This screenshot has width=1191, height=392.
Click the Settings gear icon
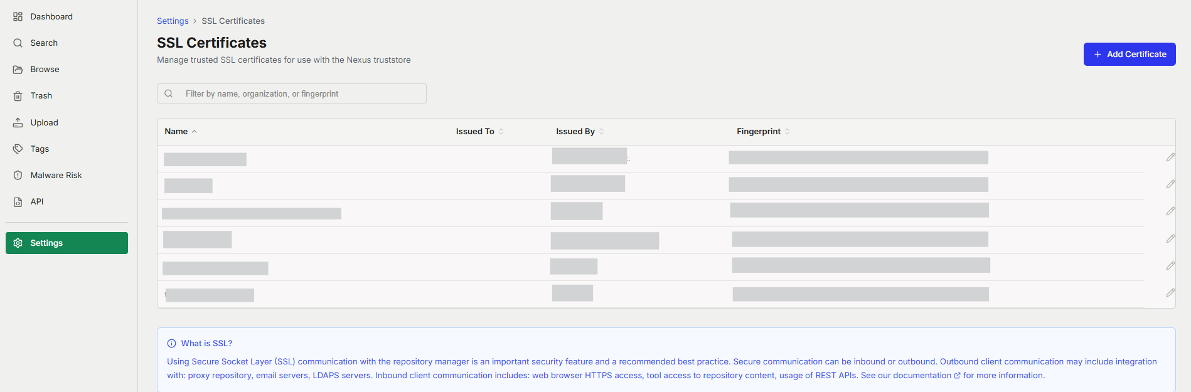(18, 243)
